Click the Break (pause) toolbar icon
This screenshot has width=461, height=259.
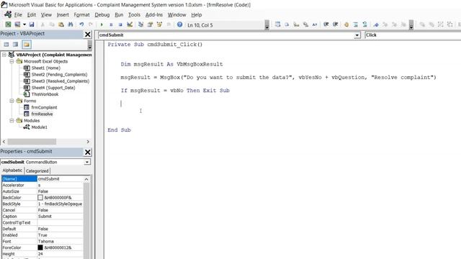[x=111, y=24]
